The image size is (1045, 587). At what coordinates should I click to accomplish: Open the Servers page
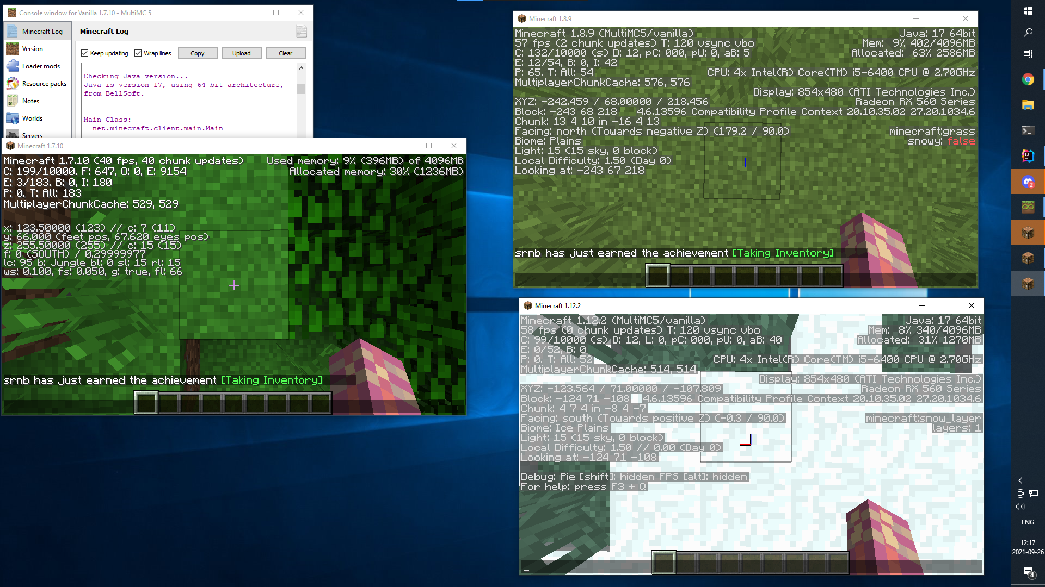tap(32, 135)
